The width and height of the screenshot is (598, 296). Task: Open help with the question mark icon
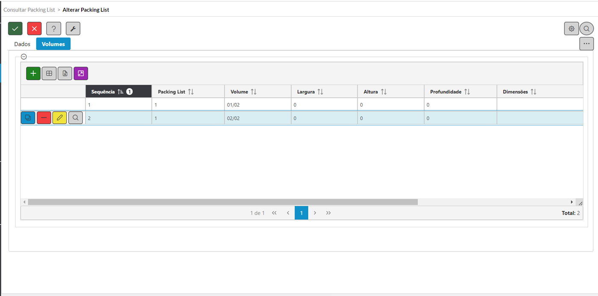[53, 29]
